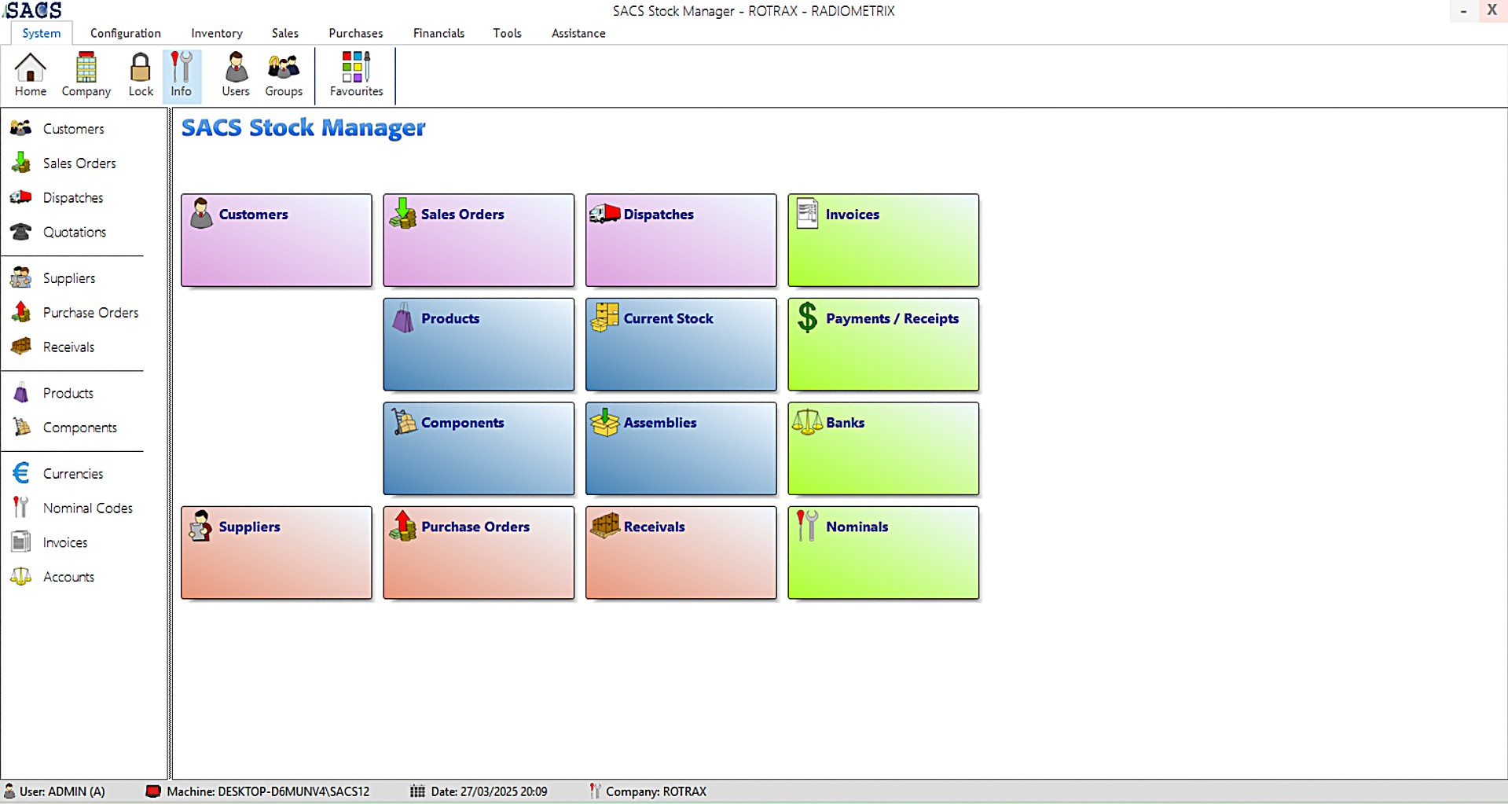
Task: Select Quotations text in the sidebar
Action: [75, 233]
